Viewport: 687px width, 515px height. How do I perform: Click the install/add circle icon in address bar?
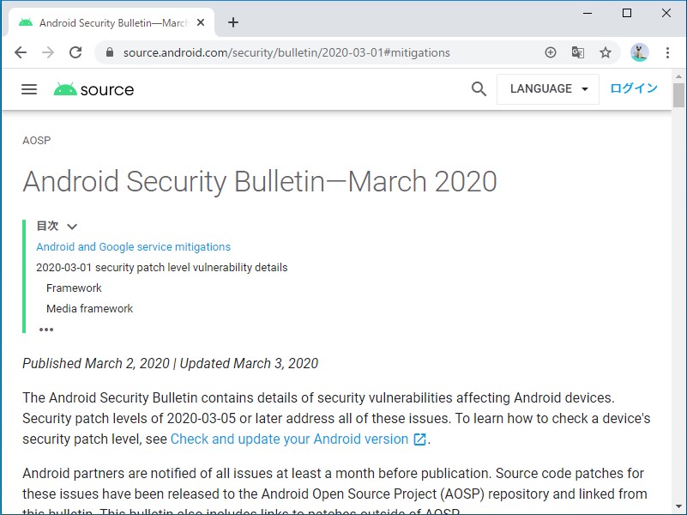pos(551,52)
